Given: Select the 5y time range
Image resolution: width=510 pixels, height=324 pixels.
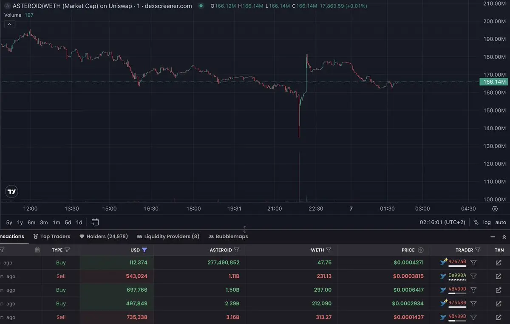Looking at the screenshot, I should coord(9,223).
